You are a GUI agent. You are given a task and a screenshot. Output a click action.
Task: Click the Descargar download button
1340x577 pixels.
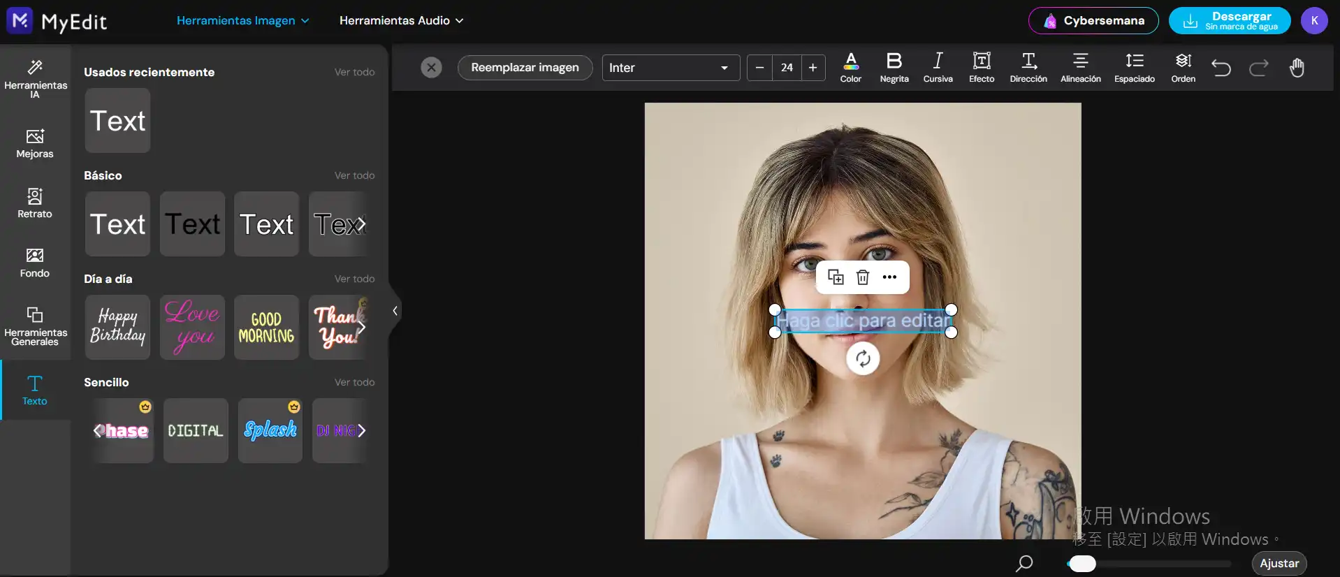tap(1229, 21)
